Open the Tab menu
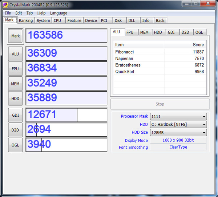 30,13
